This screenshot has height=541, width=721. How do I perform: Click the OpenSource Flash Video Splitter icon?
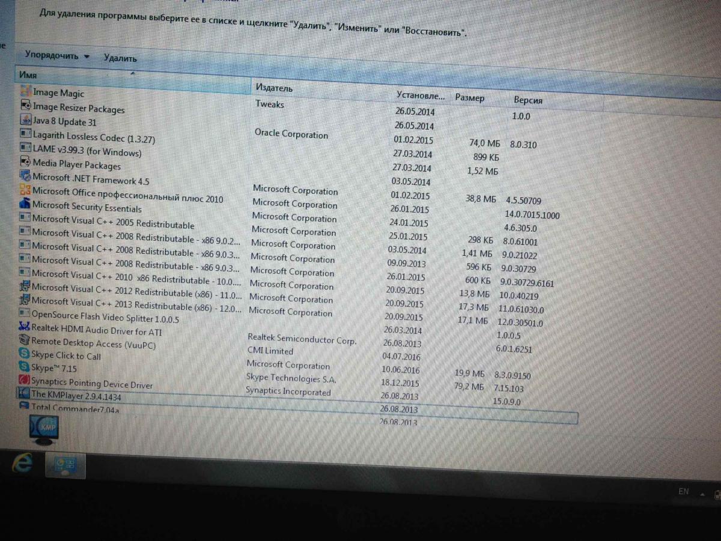[x=25, y=313]
